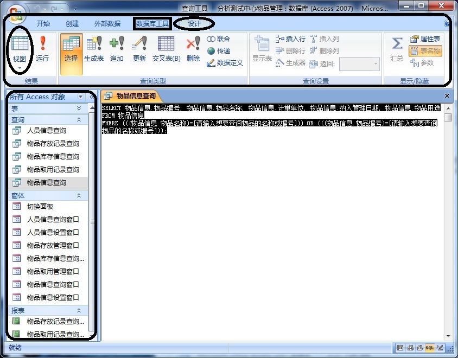This screenshot has height=358, width=458.
Task: Open the 物品存放记录查询 report
Action: 48,322
